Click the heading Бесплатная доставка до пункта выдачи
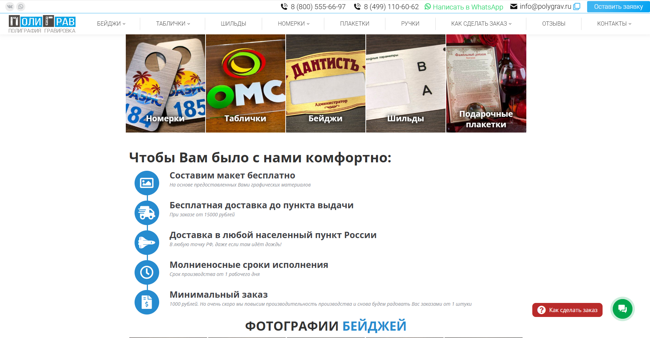This screenshot has width=650, height=338. coord(261,205)
